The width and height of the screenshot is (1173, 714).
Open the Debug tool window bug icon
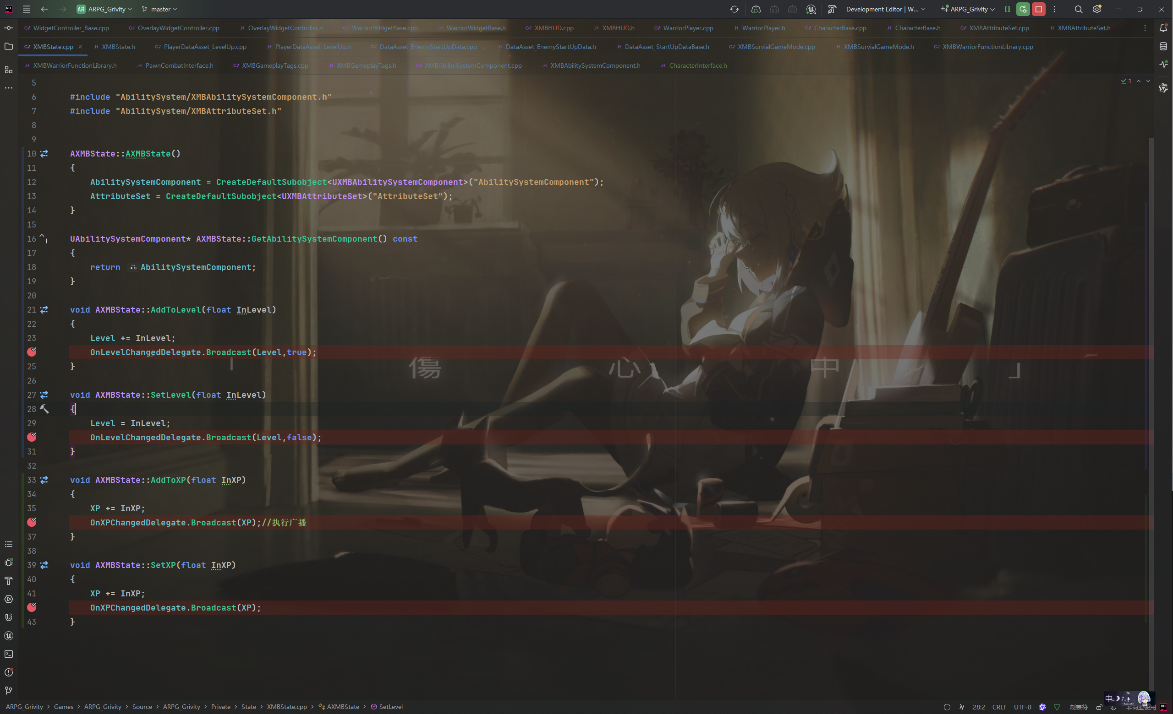pos(9,563)
